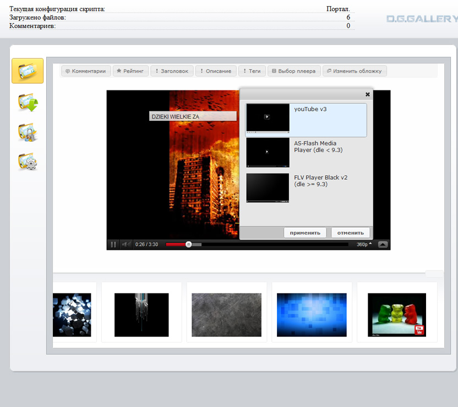Open the locked folder sidebar icon
The image size is (458, 407).
click(x=28, y=132)
